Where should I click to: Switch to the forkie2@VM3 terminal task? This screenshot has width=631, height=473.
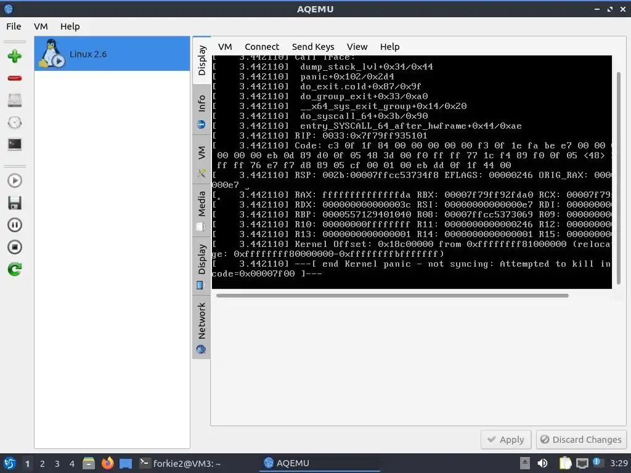click(x=180, y=463)
